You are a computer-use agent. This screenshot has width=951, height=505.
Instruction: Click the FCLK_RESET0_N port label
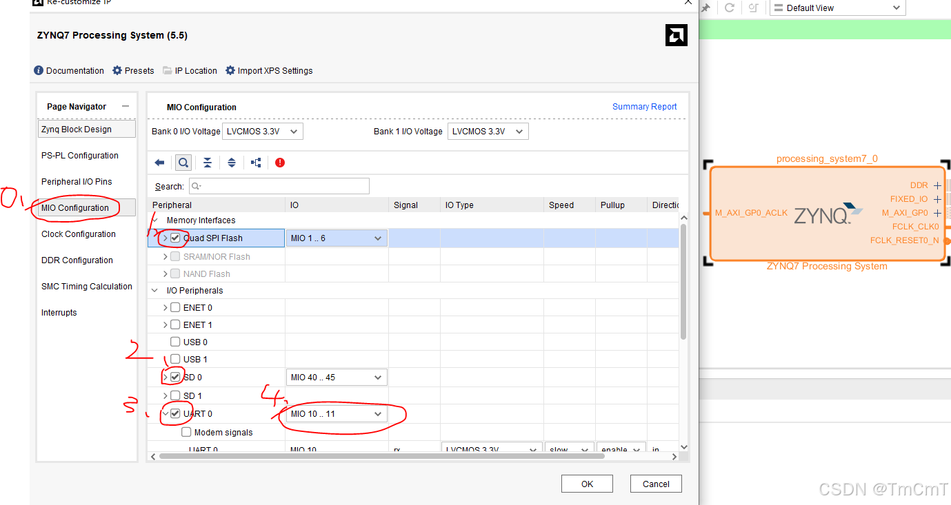(904, 240)
